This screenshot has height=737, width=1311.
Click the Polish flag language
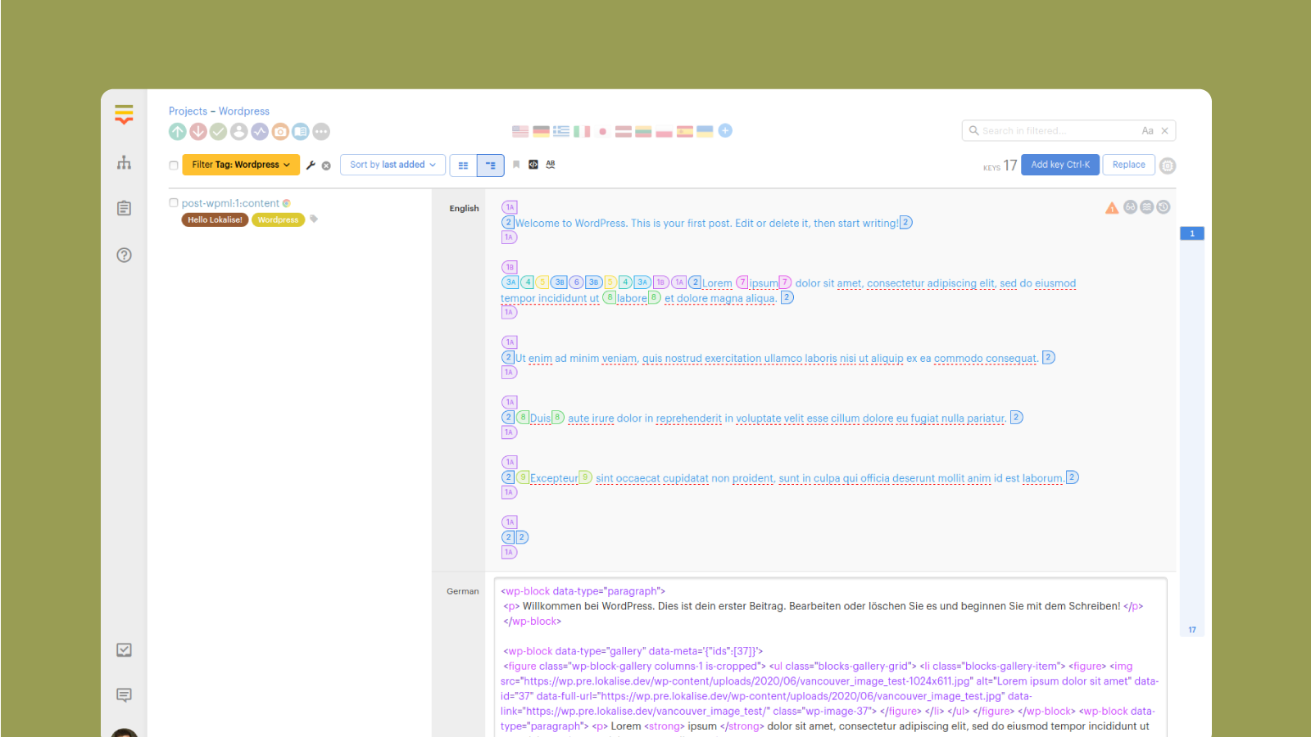point(664,131)
